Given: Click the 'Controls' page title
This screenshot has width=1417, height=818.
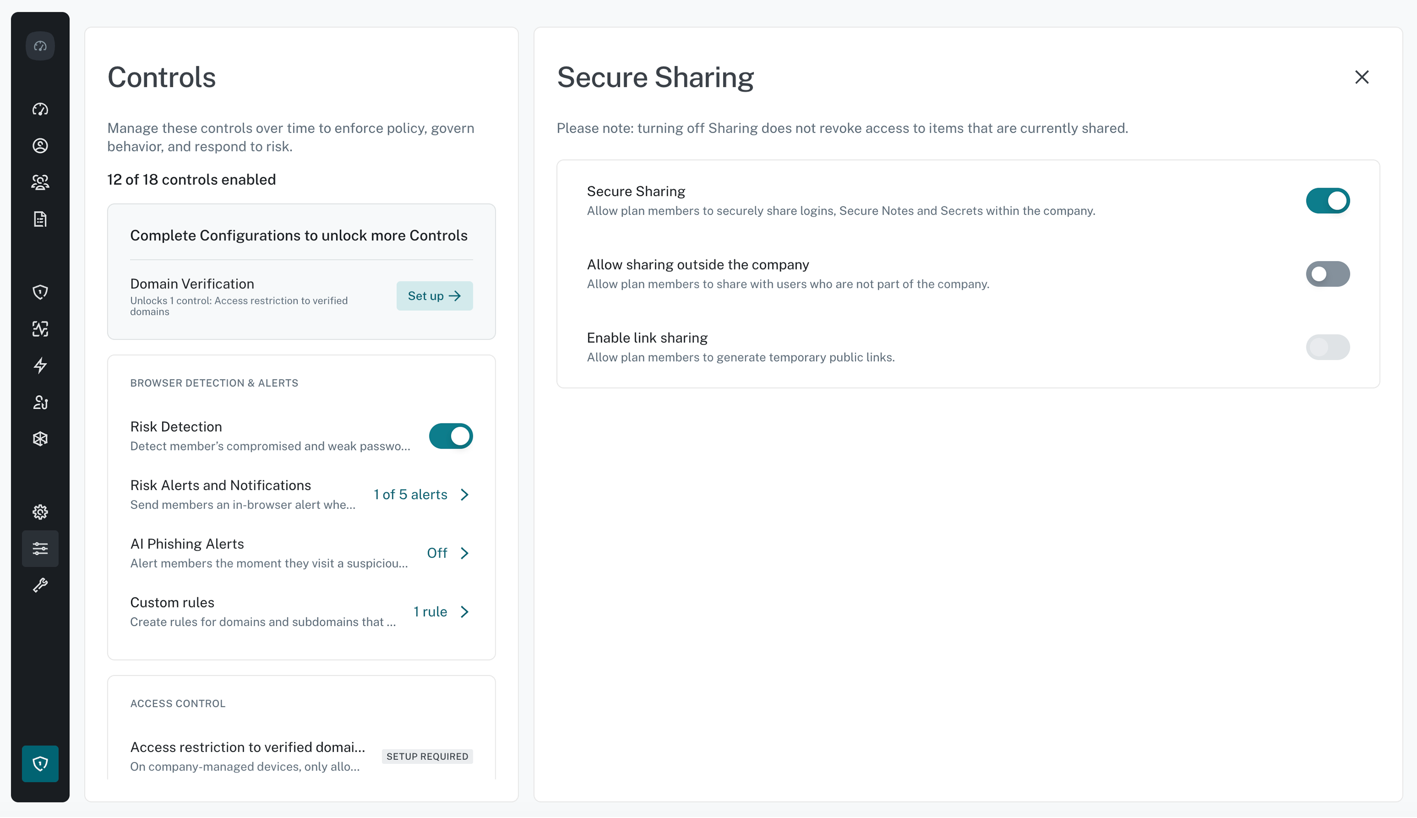Looking at the screenshot, I should click(161, 77).
